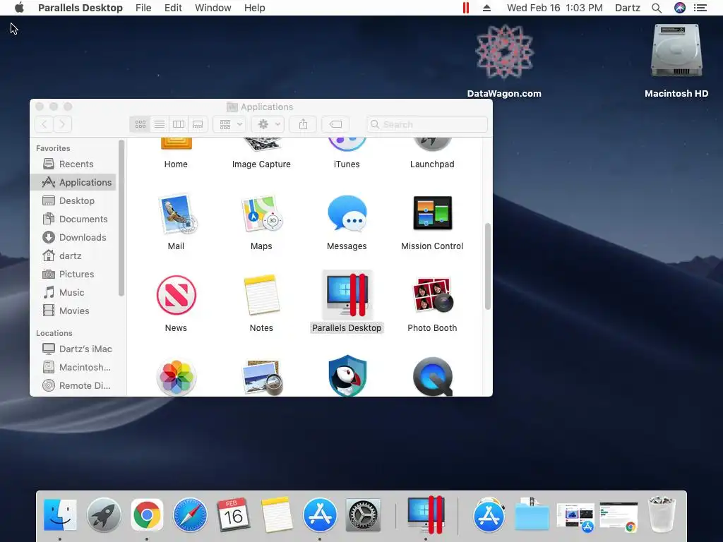This screenshot has width=723, height=542.
Task: Open the Window menu
Action: point(213,8)
